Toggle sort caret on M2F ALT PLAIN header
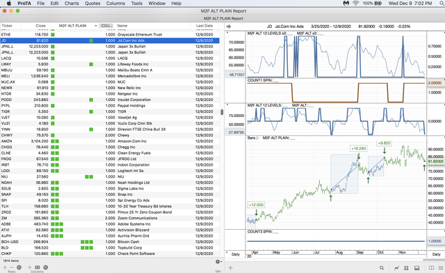 tap(96, 26)
